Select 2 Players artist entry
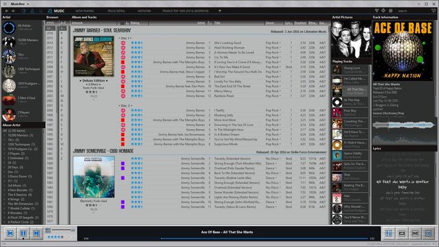The image size is (439, 247). click(23, 114)
